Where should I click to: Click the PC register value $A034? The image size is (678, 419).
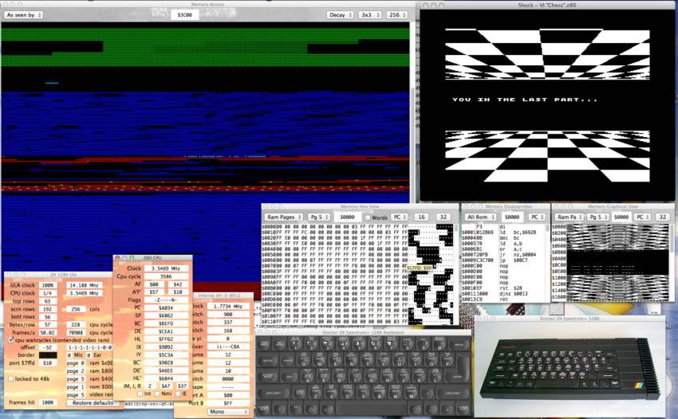click(x=166, y=307)
